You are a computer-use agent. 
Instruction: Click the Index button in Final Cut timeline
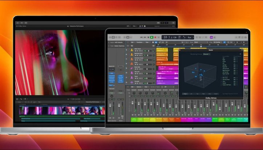(19, 102)
